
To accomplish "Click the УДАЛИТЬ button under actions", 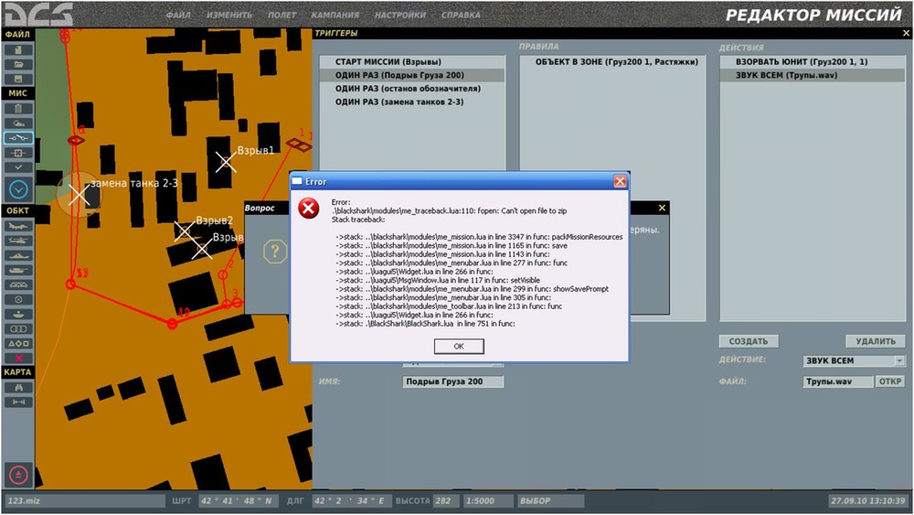I will [876, 341].
